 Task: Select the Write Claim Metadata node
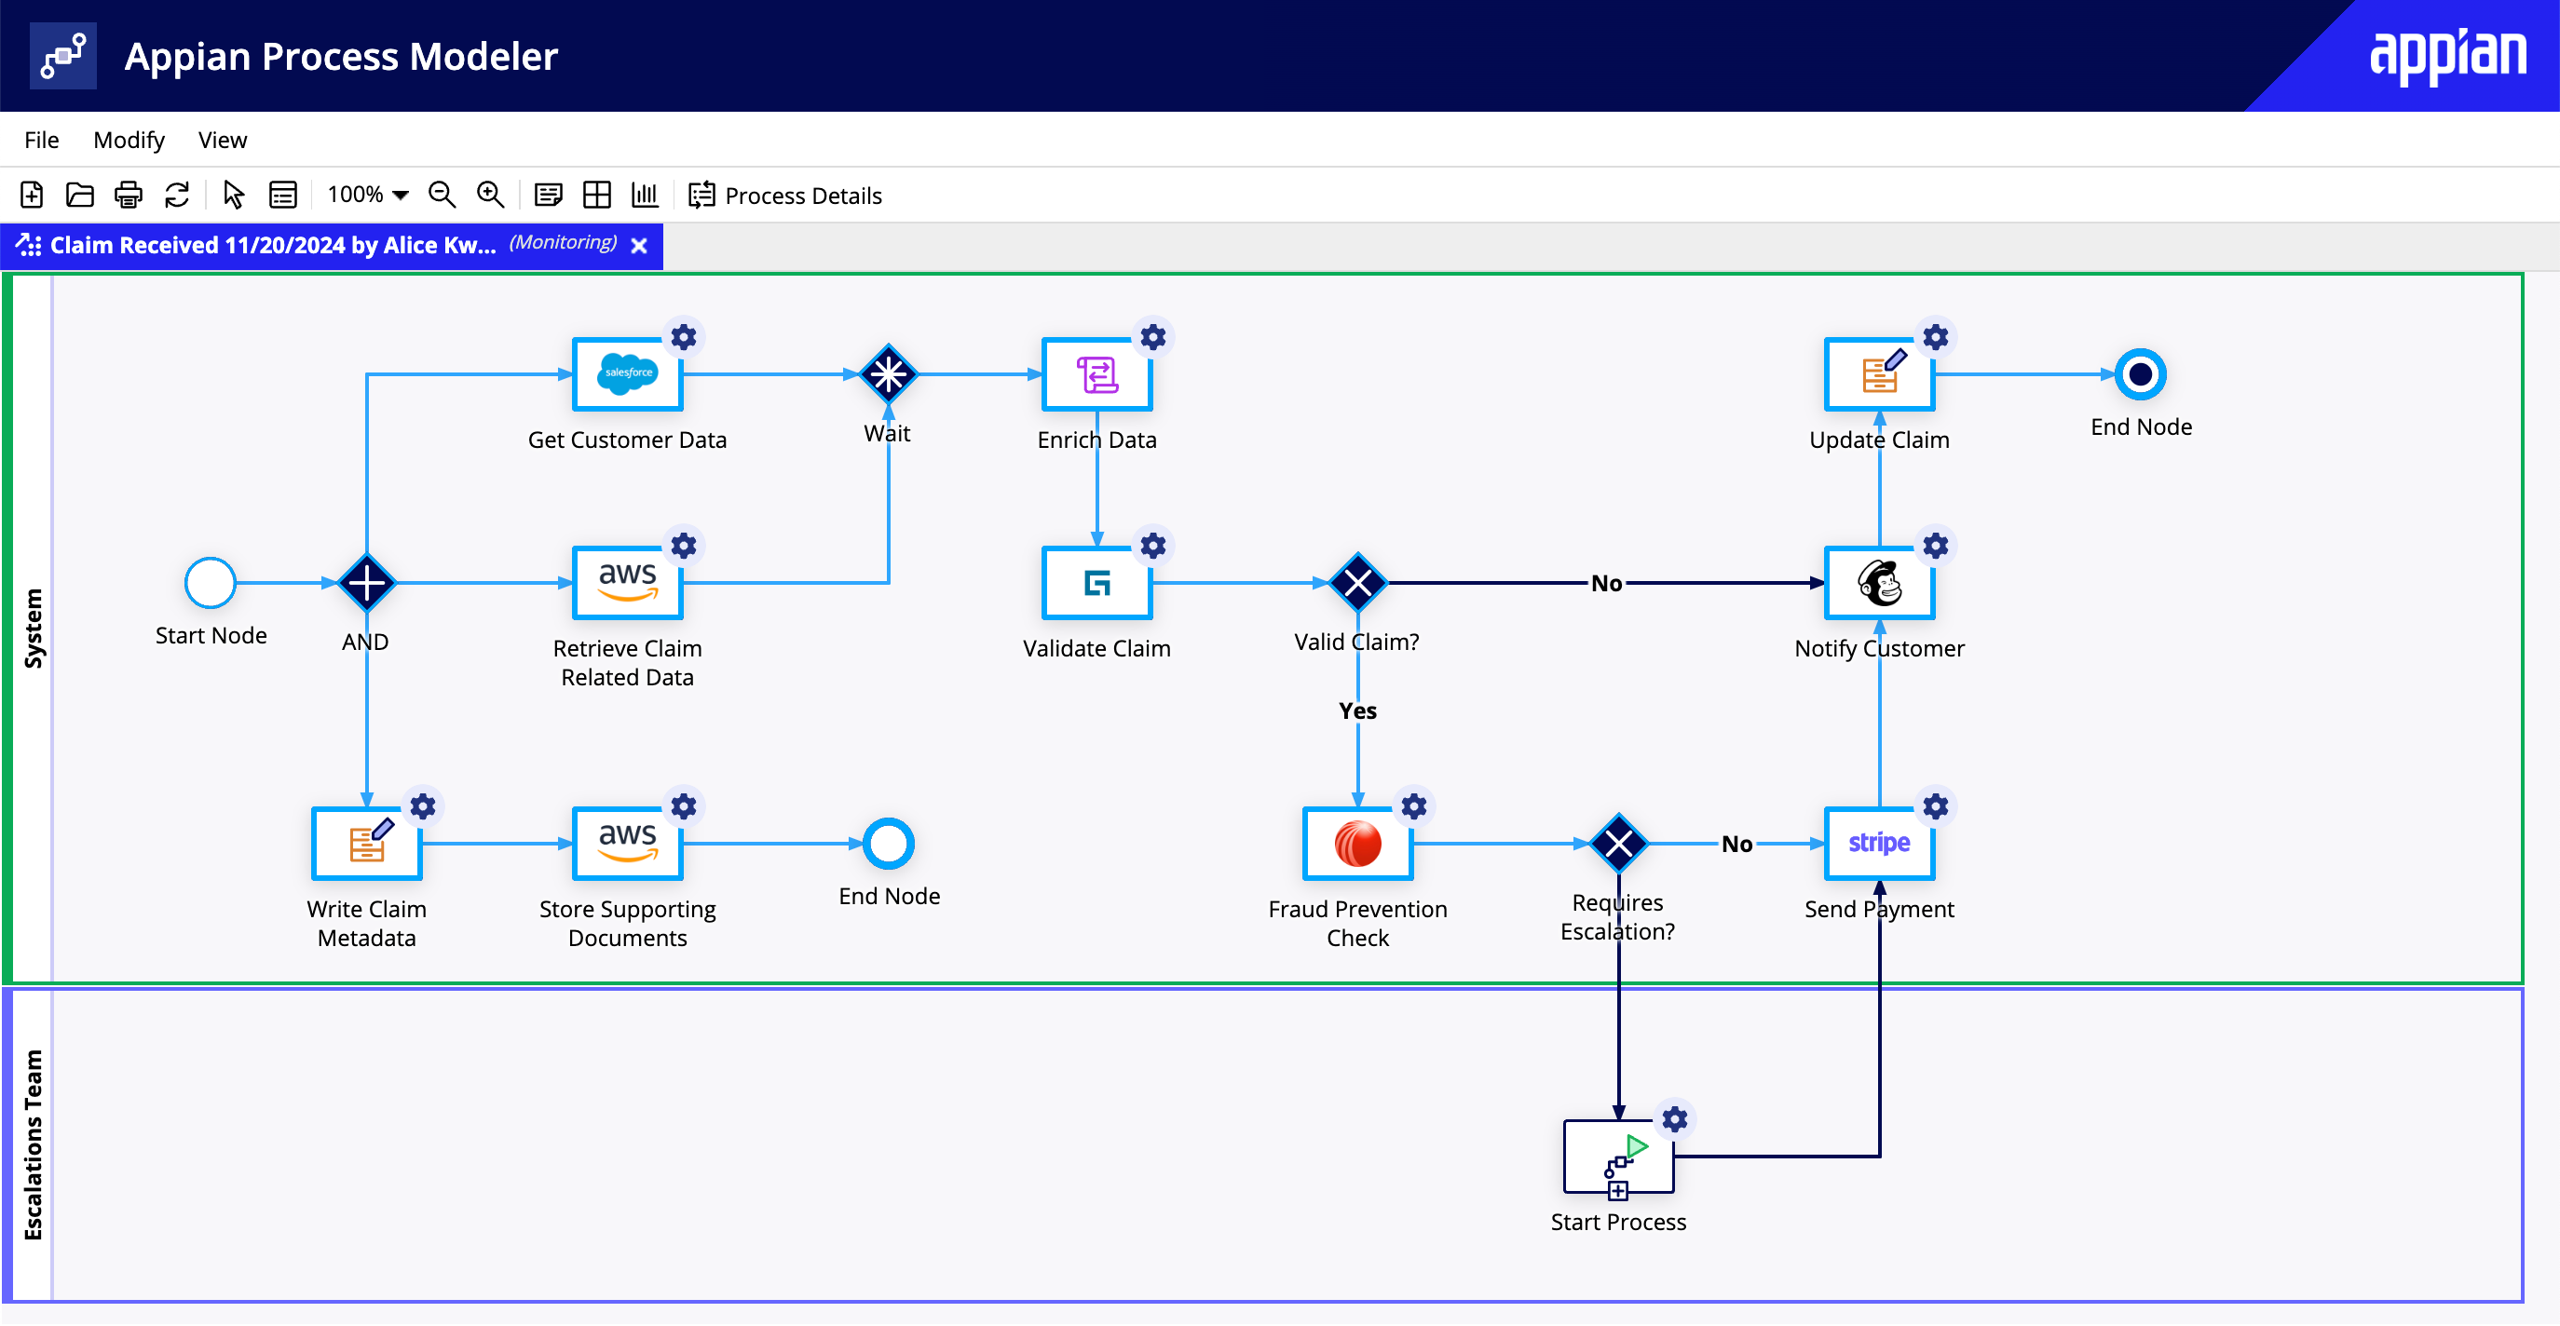coord(367,845)
